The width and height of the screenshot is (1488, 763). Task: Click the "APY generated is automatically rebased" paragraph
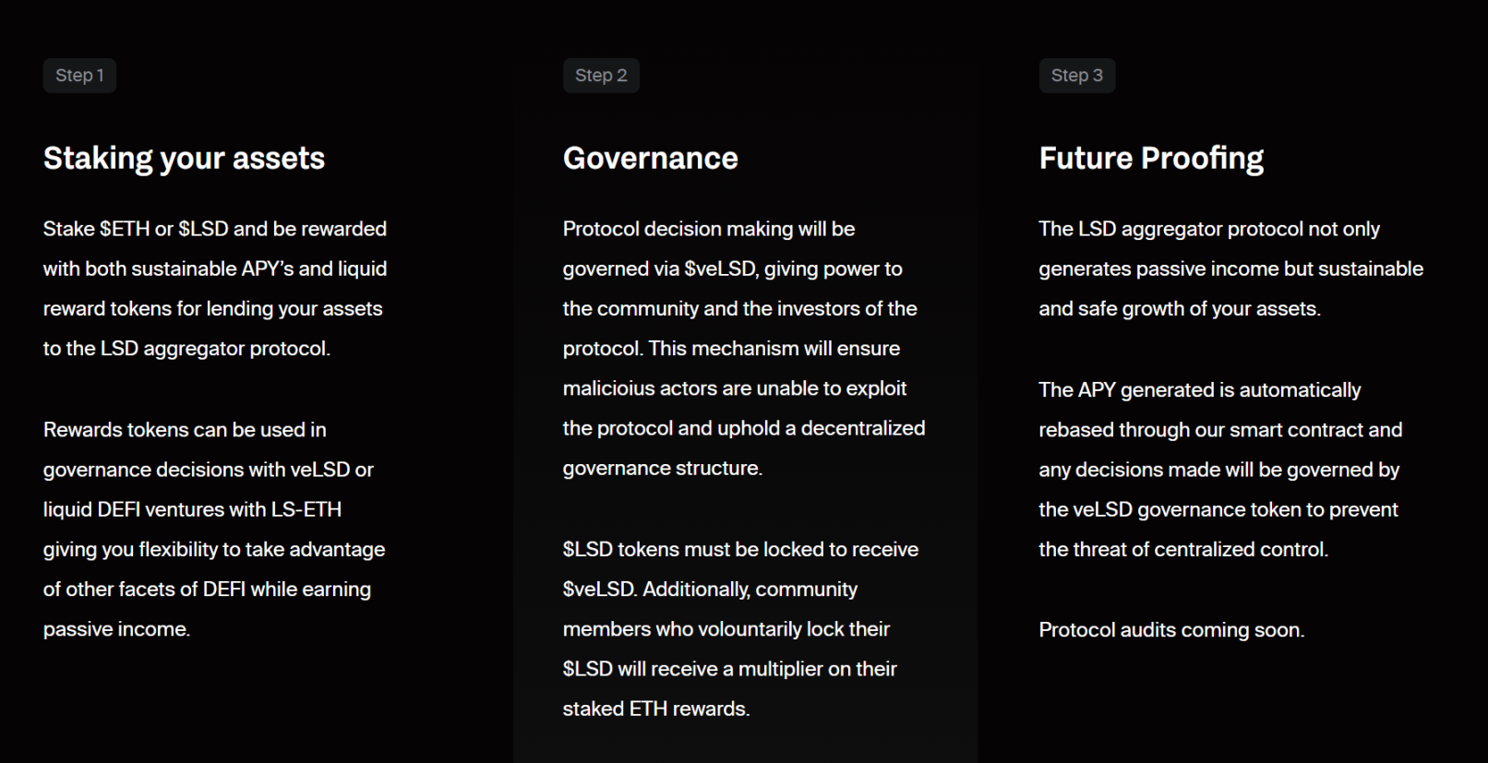click(x=1219, y=469)
